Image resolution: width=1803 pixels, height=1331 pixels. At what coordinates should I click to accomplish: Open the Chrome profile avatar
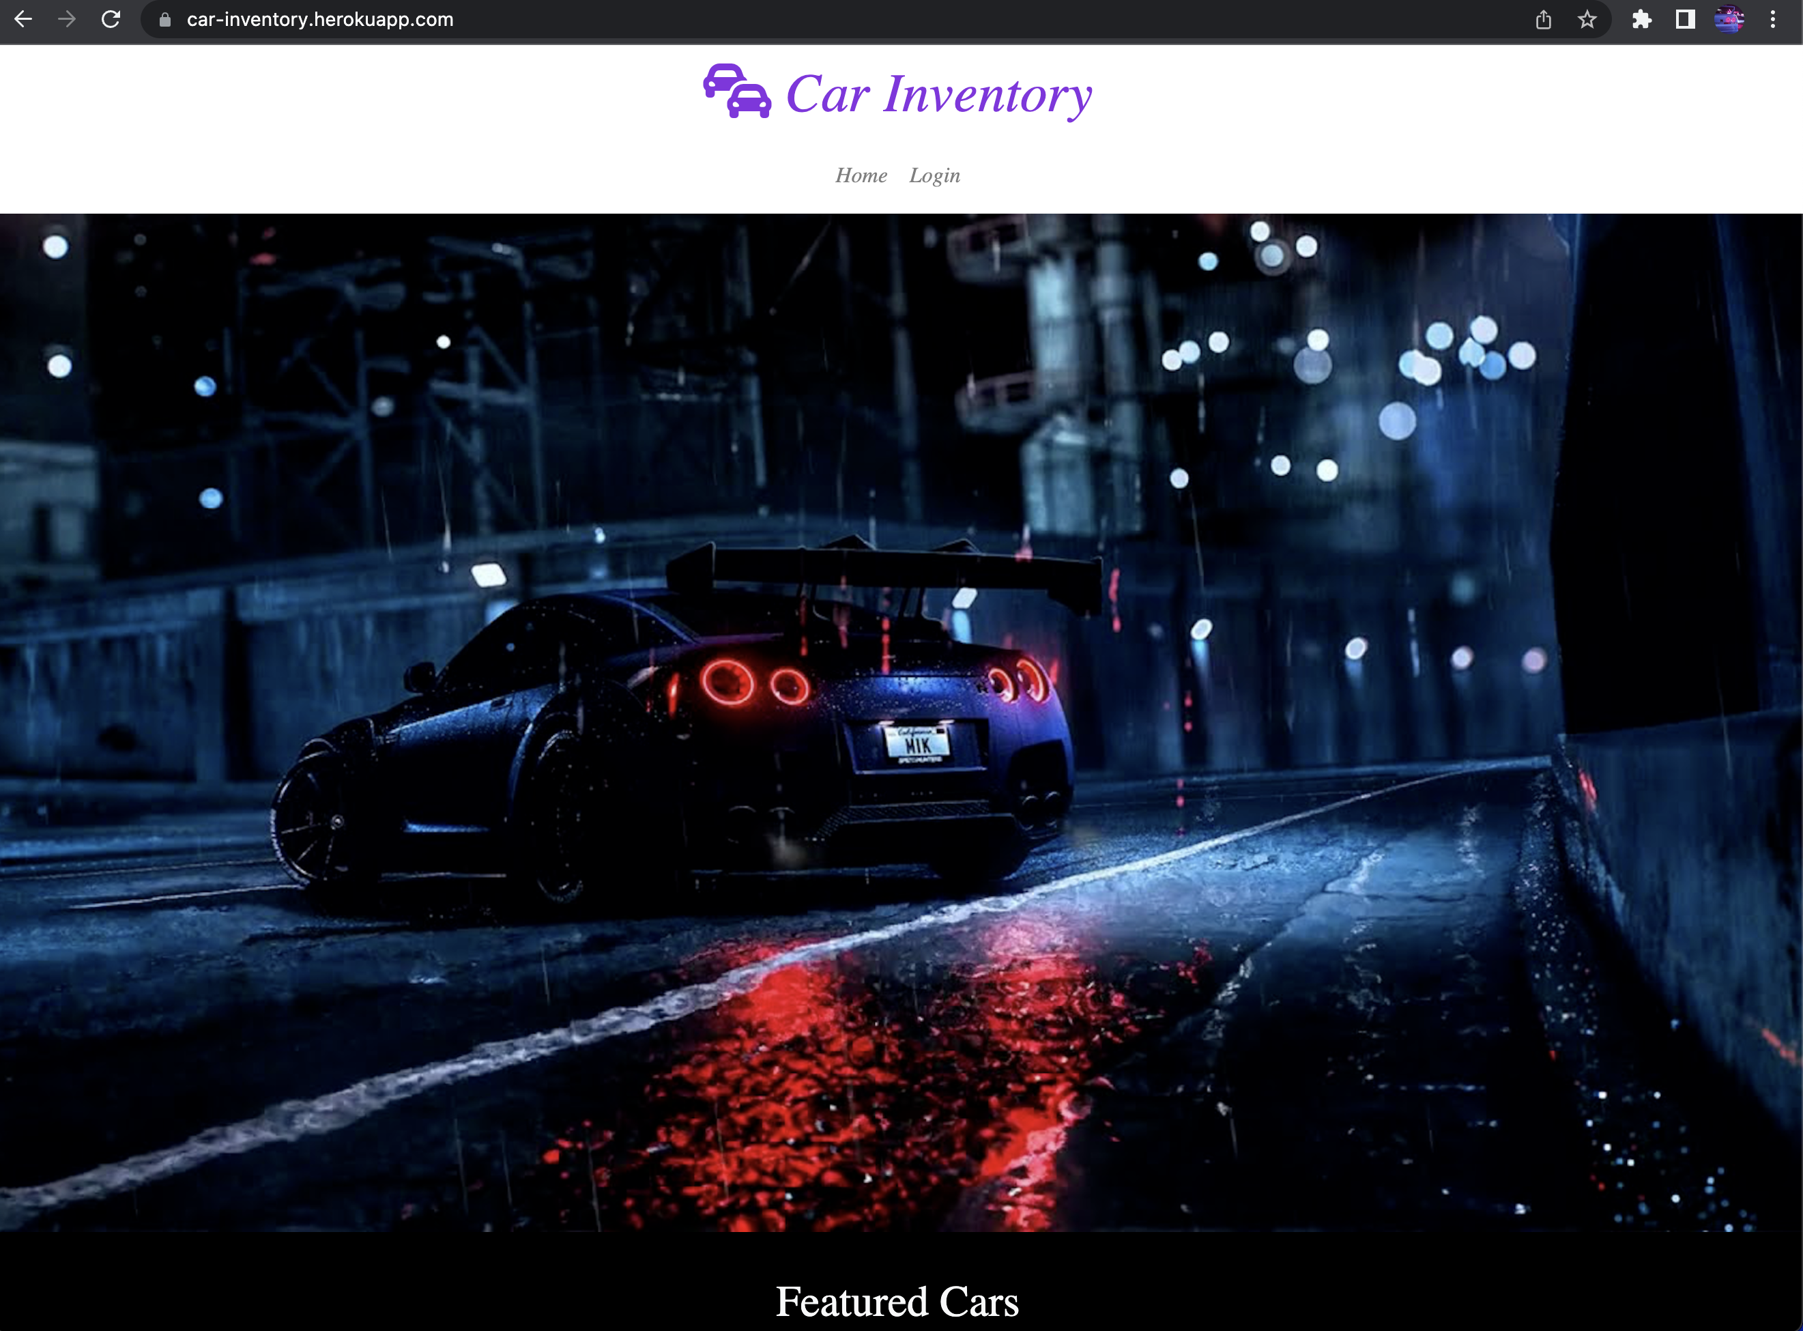[x=1729, y=19]
